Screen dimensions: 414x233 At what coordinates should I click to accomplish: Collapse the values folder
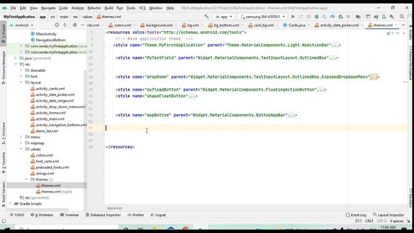21,149
